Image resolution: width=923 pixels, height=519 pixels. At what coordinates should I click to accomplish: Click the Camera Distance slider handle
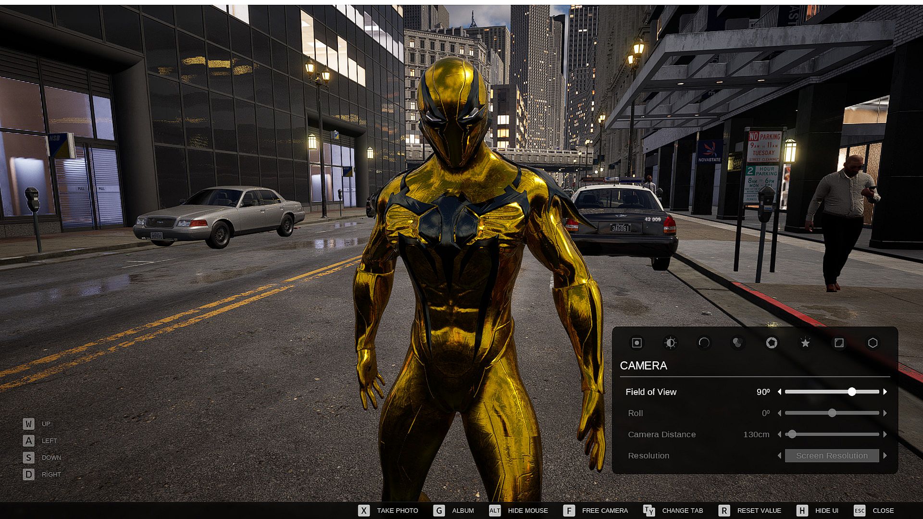tap(792, 434)
